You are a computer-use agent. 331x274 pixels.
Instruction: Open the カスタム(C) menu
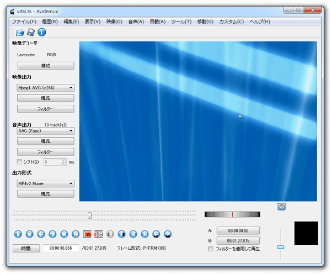click(x=231, y=22)
